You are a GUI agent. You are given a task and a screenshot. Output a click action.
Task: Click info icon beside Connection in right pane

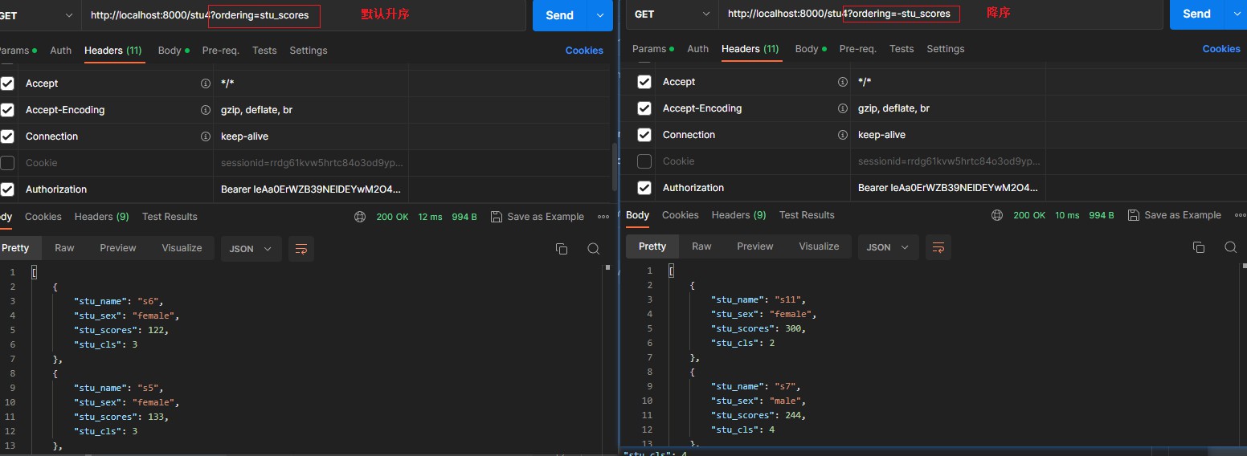pos(842,135)
